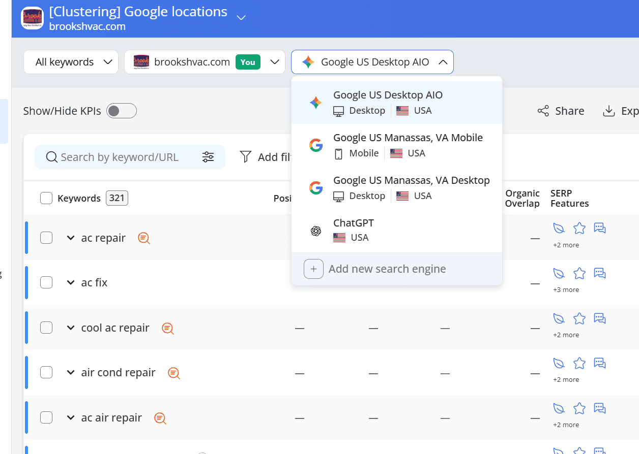639x454 pixels.
Task: Click the Share button
Action: 561,111
